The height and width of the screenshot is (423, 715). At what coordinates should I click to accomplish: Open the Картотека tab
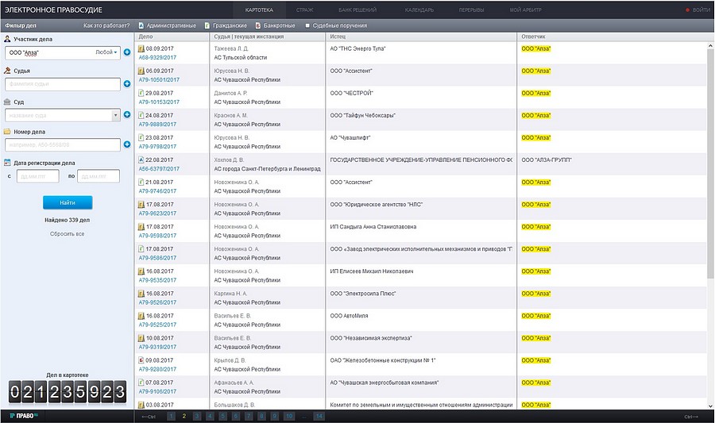[259, 10]
